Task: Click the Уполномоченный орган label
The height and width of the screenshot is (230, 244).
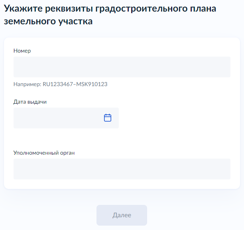Action: point(44,153)
